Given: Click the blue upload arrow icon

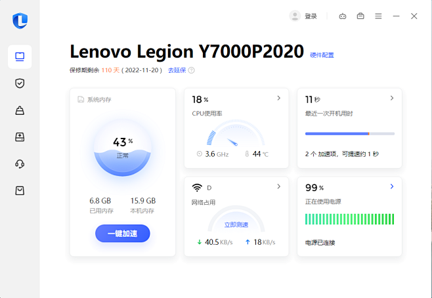Looking at the screenshot, I should tap(248, 242).
